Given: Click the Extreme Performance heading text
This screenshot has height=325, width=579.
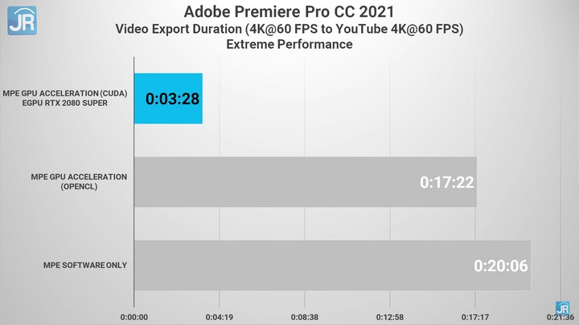Looking at the screenshot, I should [289, 45].
